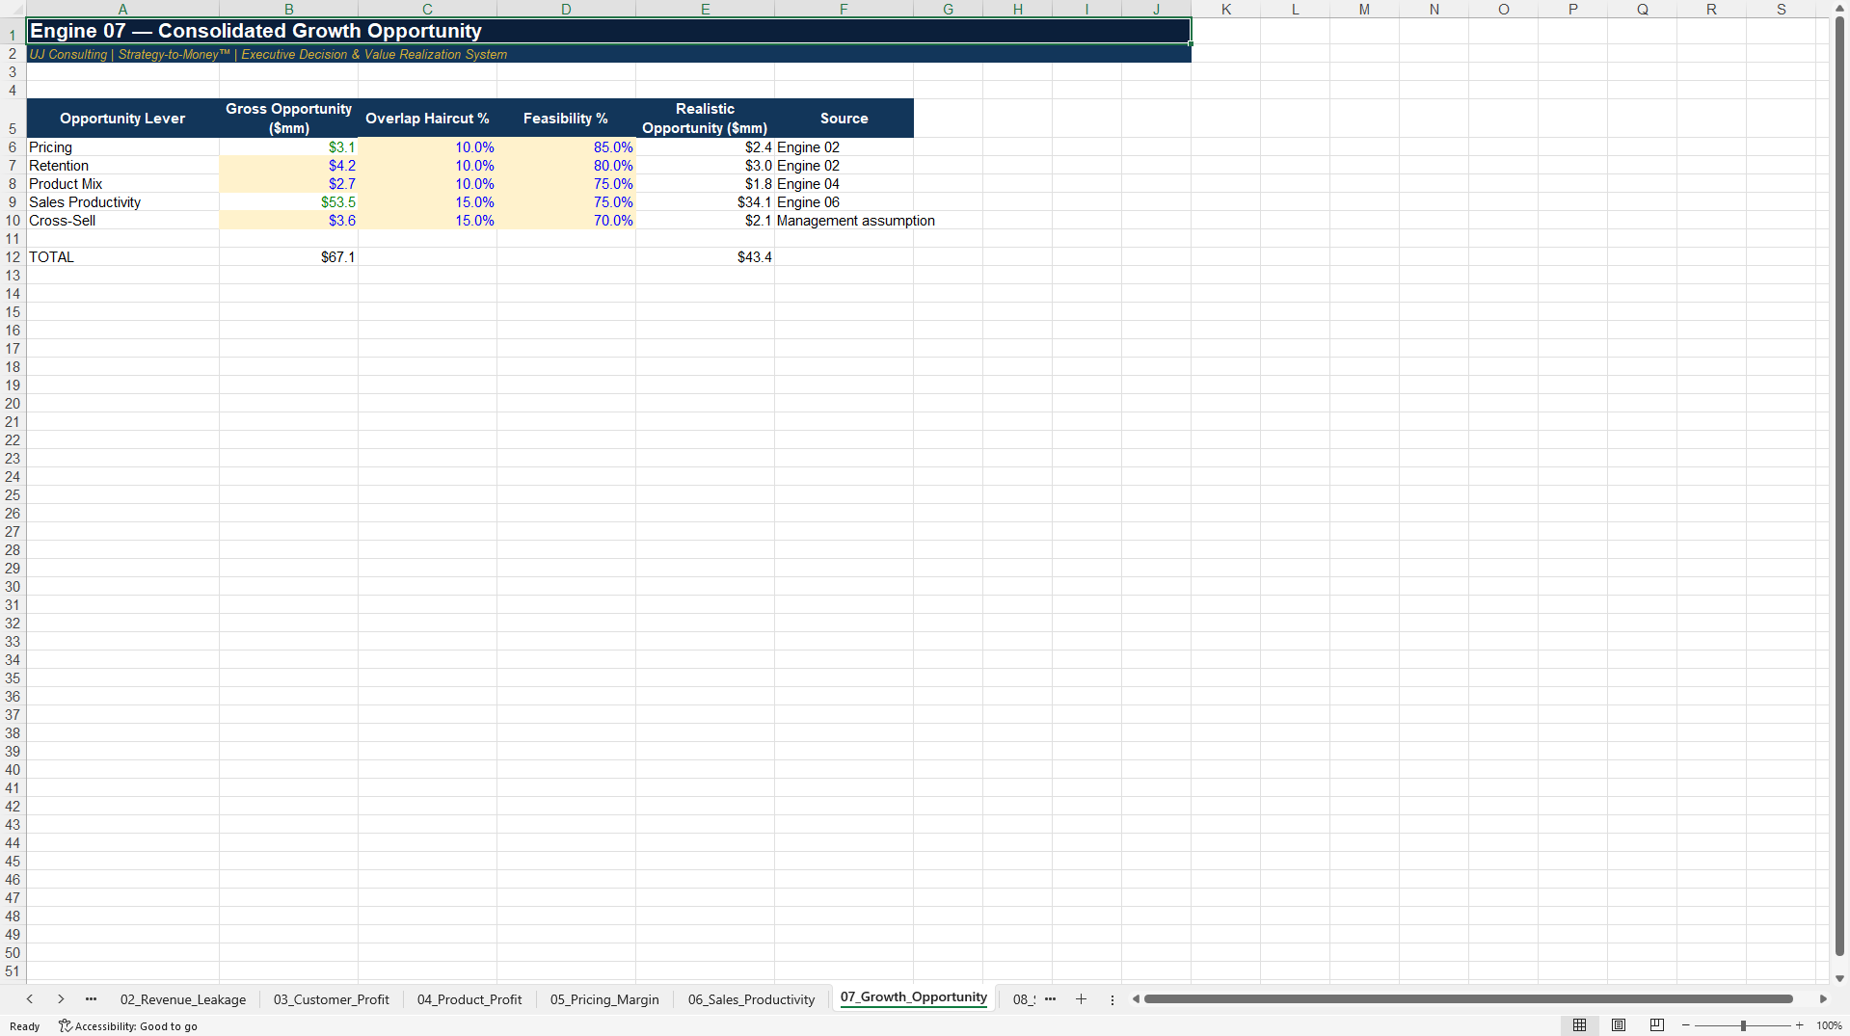Select column K header
The height and width of the screenshot is (1036, 1850).
click(1225, 9)
